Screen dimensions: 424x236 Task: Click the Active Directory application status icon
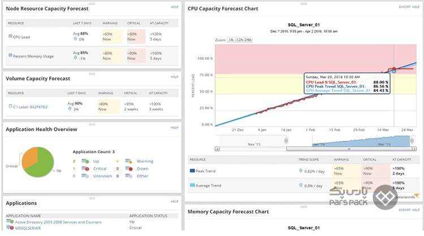[10, 221]
